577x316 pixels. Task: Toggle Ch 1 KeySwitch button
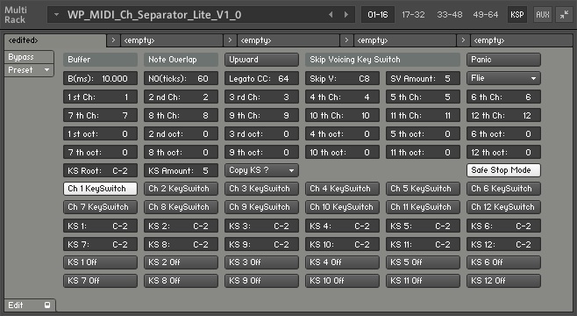(x=100, y=189)
